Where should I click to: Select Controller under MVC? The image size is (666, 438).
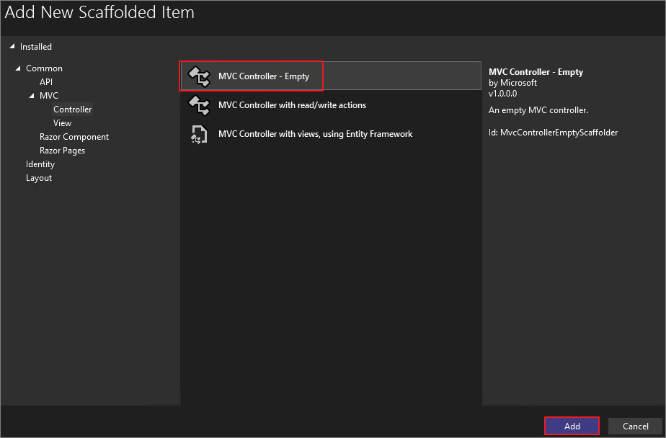click(x=72, y=109)
